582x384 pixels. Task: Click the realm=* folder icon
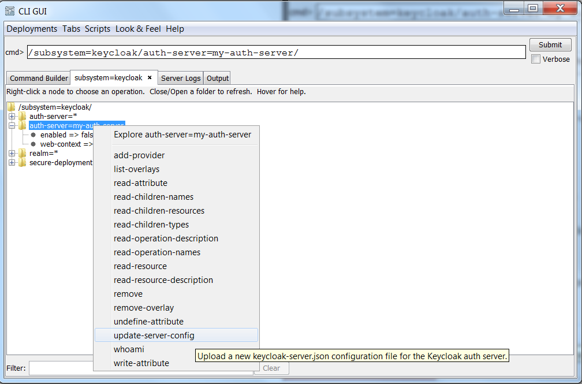22,153
